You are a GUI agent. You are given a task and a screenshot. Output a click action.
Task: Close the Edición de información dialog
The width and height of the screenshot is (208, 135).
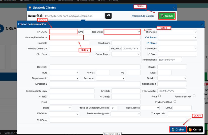201,24
